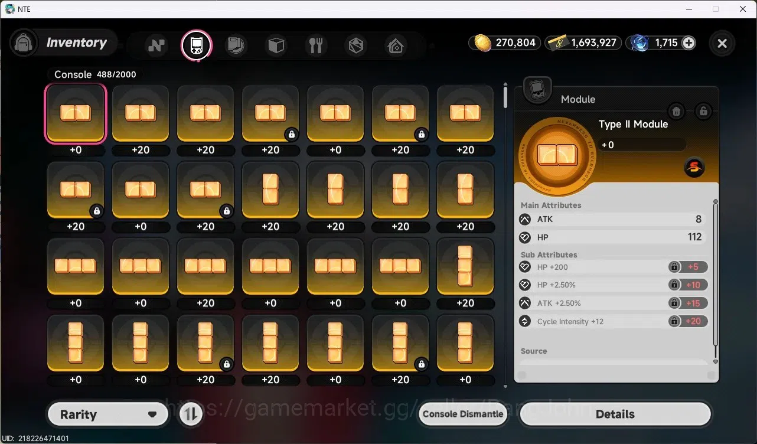The width and height of the screenshot is (757, 444).
Task: Click the Cycle Intensity arrows icon
Action: tap(524, 321)
